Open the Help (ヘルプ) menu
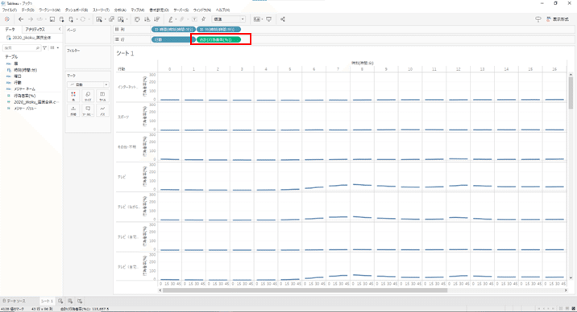 tap(222, 10)
